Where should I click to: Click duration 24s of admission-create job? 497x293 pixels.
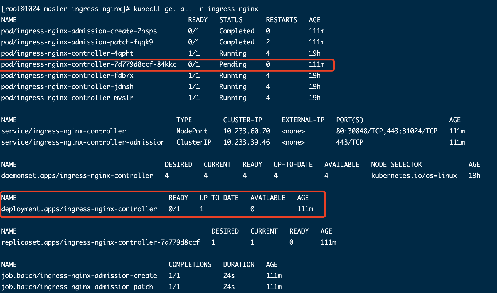[x=229, y=276]
